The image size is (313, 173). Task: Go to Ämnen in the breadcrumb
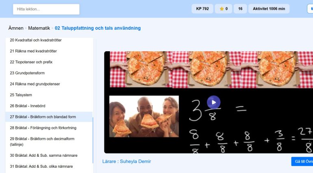pos(16,28)
